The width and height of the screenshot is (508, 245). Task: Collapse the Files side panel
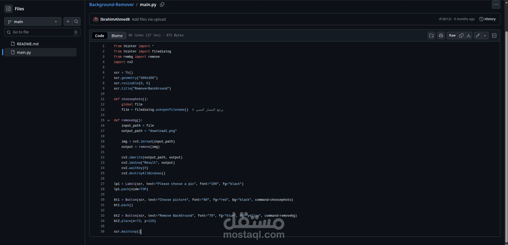8,9
